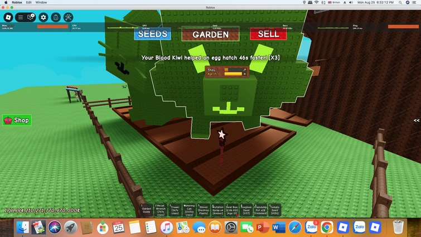Click the Blood Kiwi egg hatch notification
The height and width of the screenshot is (237, 421).
coord(211,57)
